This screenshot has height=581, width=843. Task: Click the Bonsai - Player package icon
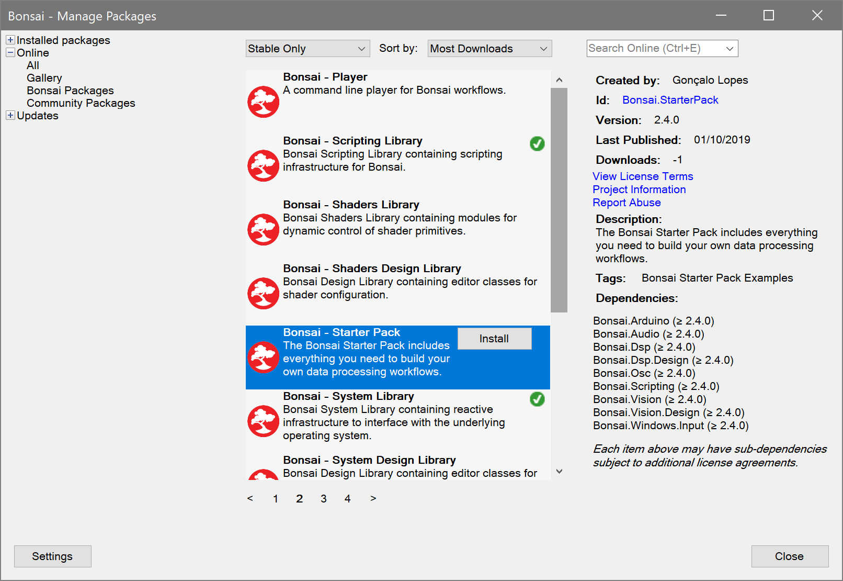tap(263, 102)
